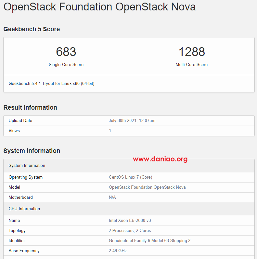Click the Operating System label
The height and width of the screenshot is (259, 257).
tap(26, 177)
